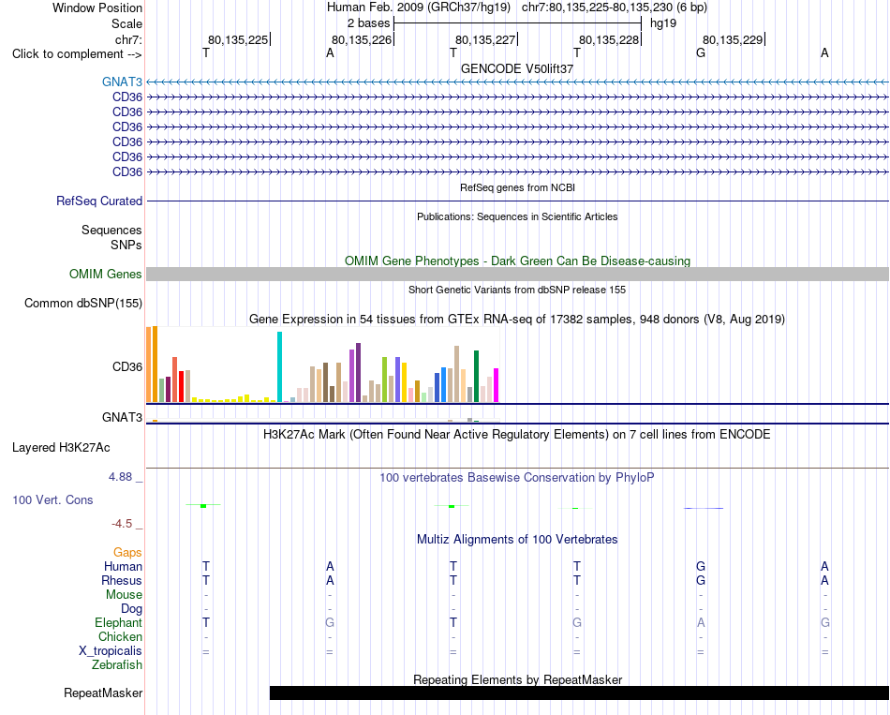Click the 4.88 PhyloP upper scale value
Image resolution: width=890 pixels, height=715 pixels.
point(121,476)
